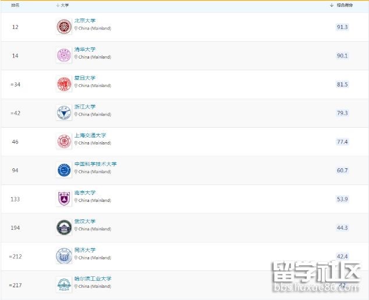Click the location pin icon under 中国科学技术大学
The width and height of the screenshot is (369, 300).
tap(76, 171)
